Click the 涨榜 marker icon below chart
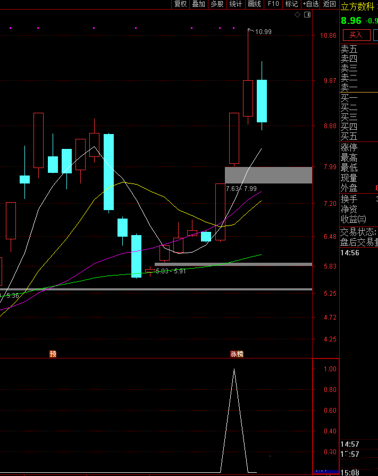The height and width of the screenshot is (476, 378). pos(237,354)
